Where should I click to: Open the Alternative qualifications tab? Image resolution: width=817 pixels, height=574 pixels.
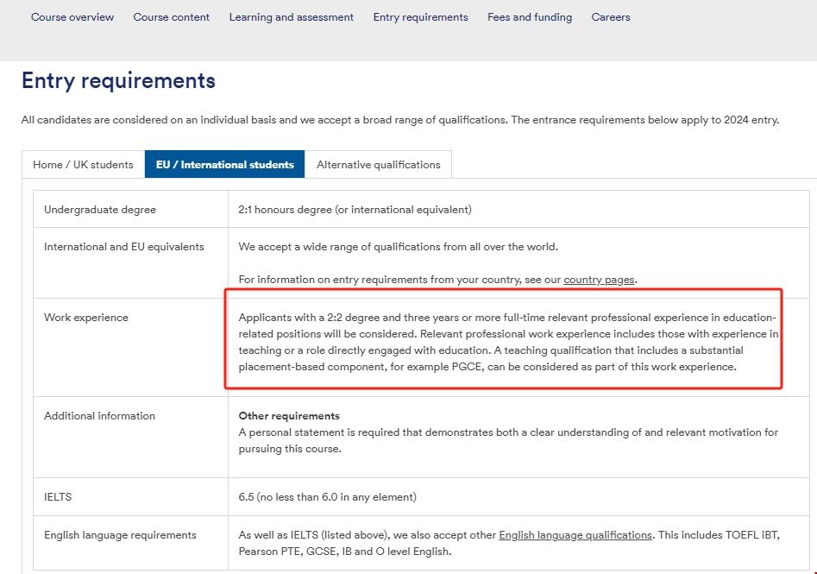coord(378,165)
